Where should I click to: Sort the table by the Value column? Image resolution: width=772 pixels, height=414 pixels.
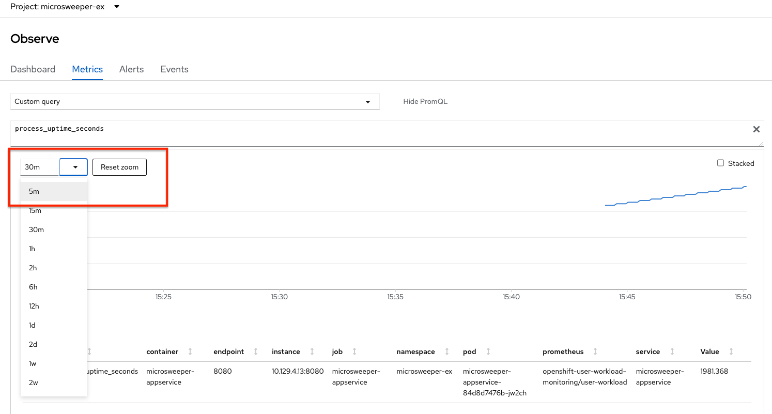pyautogui.click(x=732, y=351)
